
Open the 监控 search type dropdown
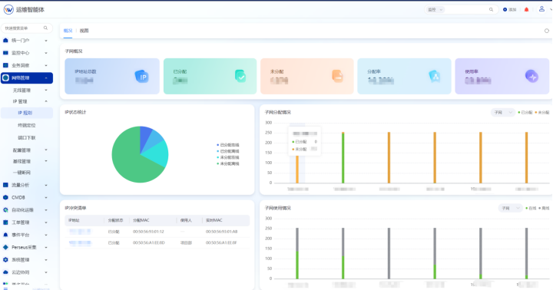click(435, 9)
